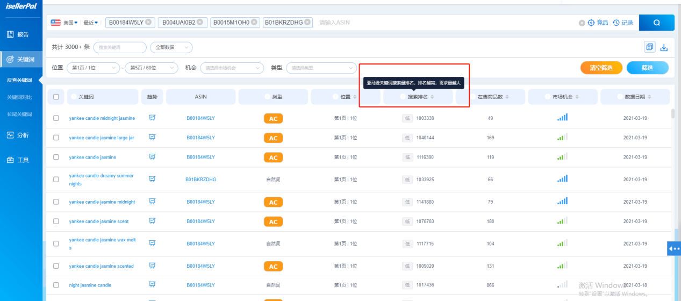Open ASIN link B01BKRZDHG in table
This screenshot has height=301, width=681.
pyautogui.click(x=200, y=180)
